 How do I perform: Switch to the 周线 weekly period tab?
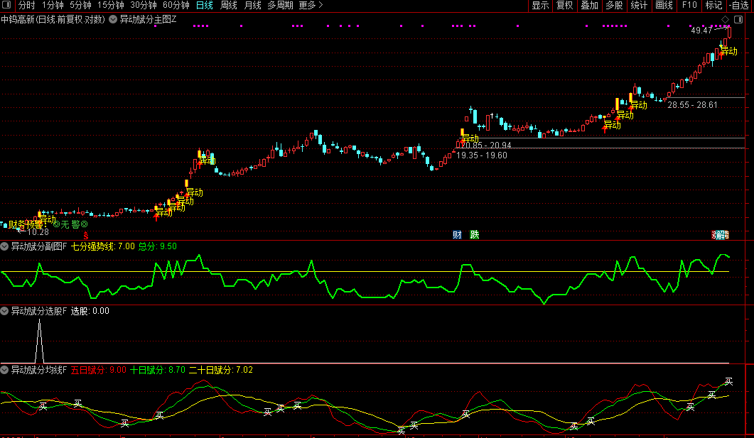(228, 6)
